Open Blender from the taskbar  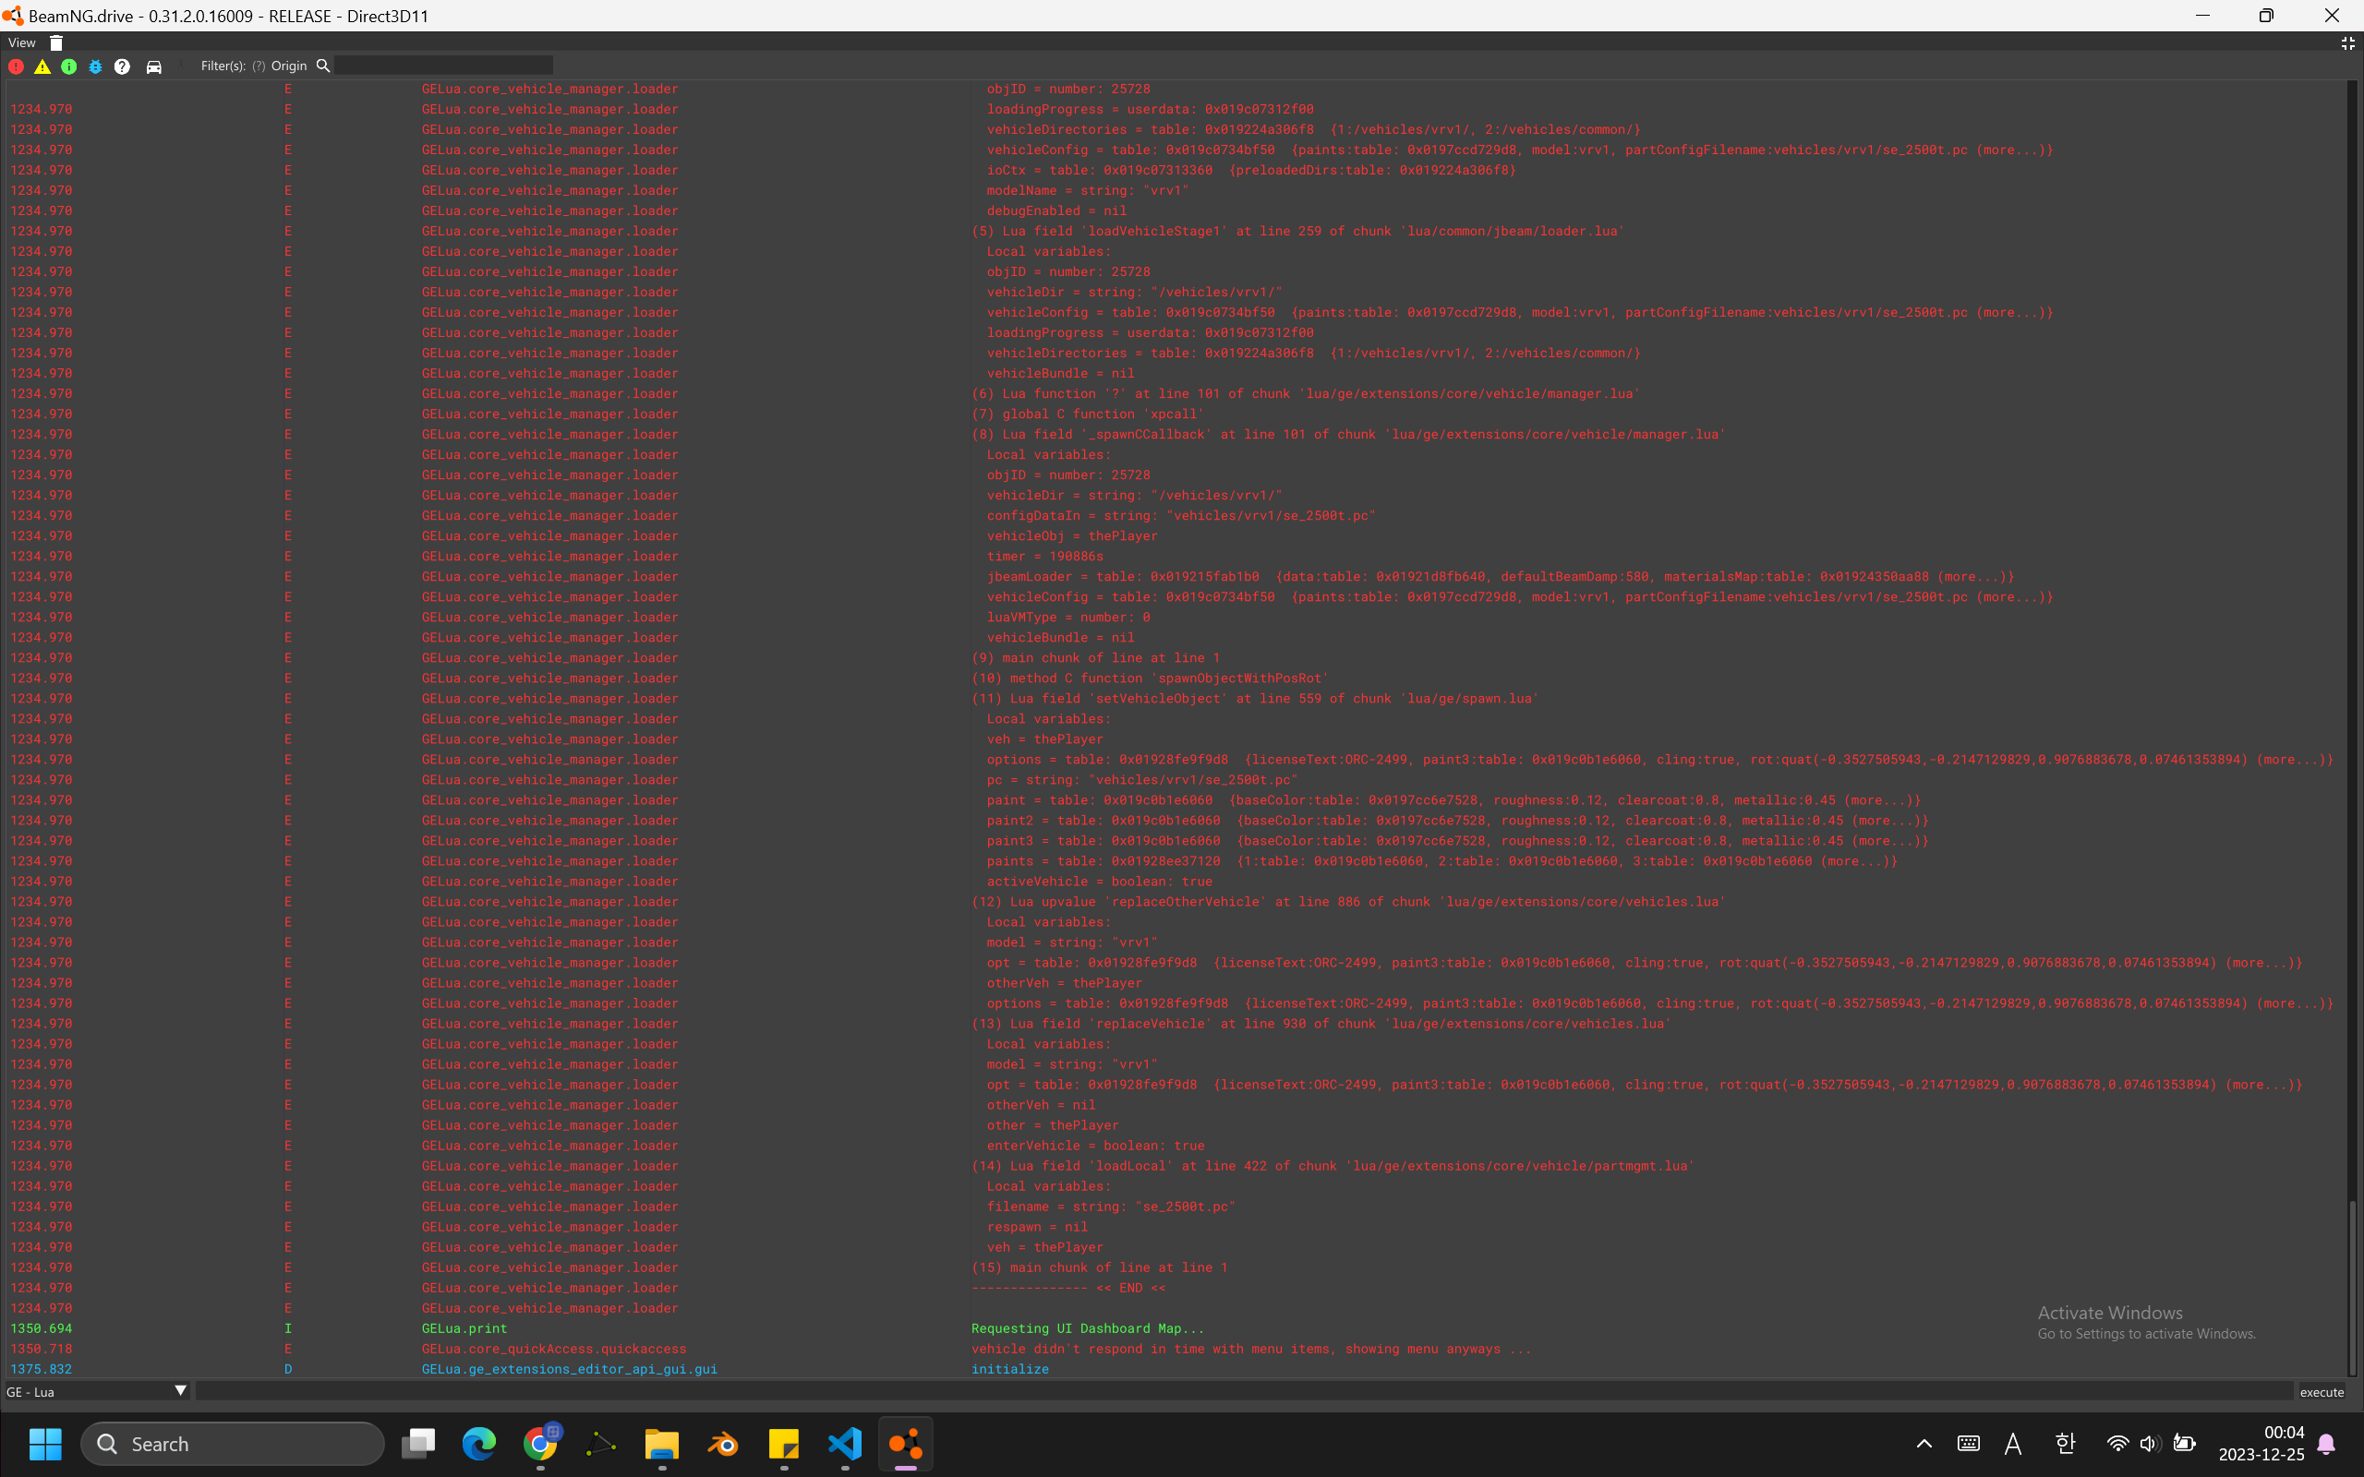pyautogui.click(x=723, y=1444)
